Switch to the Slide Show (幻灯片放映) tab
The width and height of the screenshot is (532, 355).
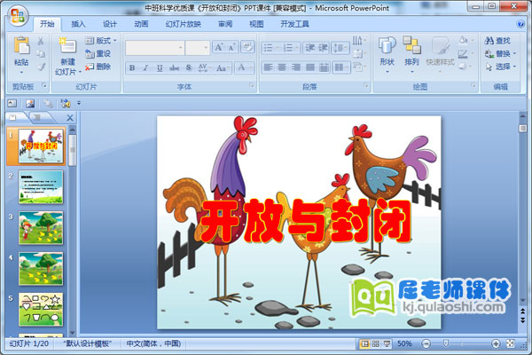(x=184, y=24)
